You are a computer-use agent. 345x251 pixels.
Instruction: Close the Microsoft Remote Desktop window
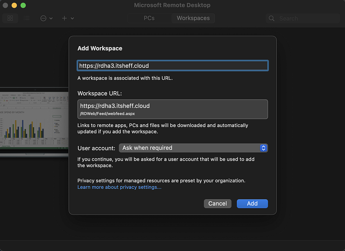6,5
